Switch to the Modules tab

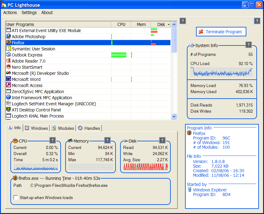pyautogui.click(x=63, y=128)
